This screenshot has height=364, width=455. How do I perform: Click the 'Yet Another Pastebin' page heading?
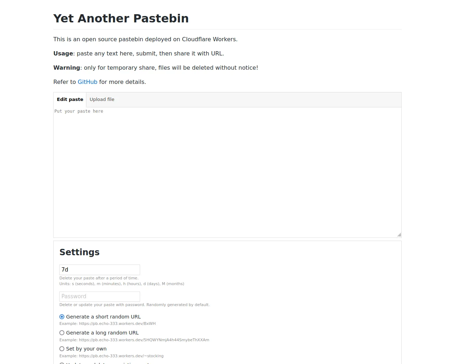click(x=121, y=18)
